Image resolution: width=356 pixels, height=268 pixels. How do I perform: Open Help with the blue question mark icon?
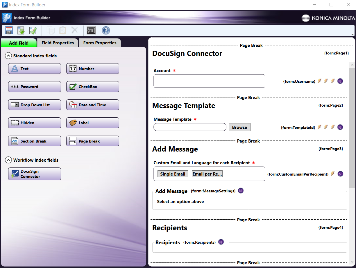pos(106,30)
